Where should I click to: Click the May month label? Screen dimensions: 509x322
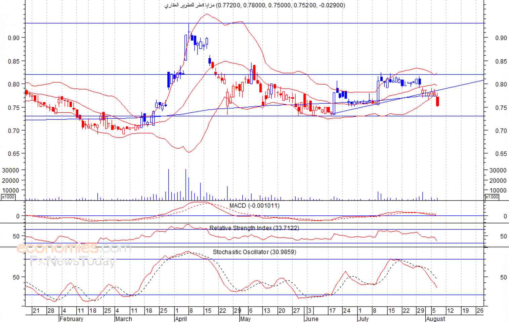click(x=245, y=319)
